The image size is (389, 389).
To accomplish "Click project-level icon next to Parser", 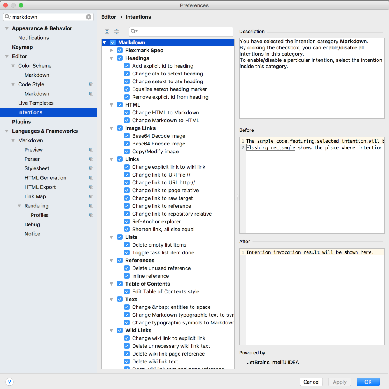I will (x=91, y=159).
